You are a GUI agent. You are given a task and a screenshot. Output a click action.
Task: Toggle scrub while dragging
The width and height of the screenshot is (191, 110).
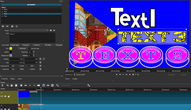(48, 85)
